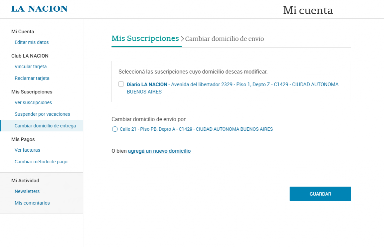The image size is (384, 247).
Task: Open Mis comentarios
Action: [x=32, y=203]
